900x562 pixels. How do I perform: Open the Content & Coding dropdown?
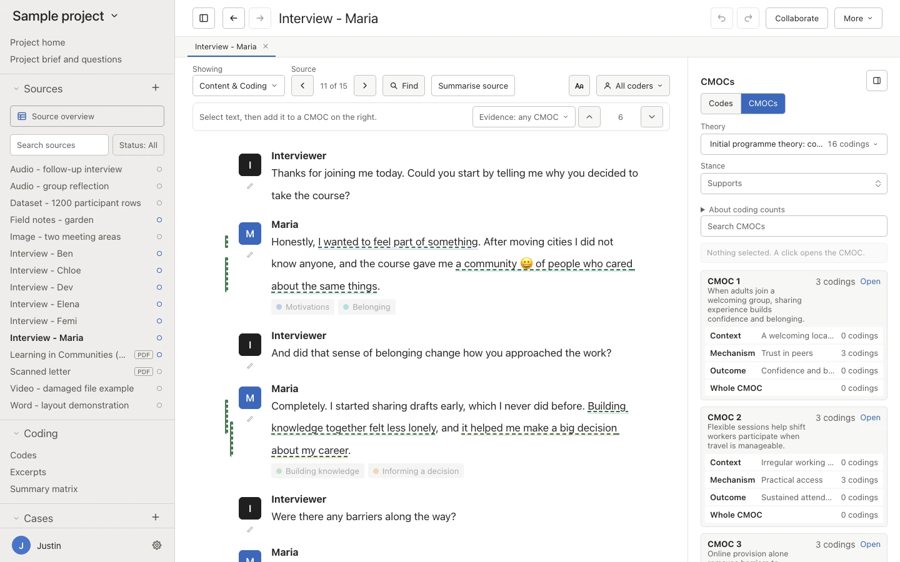point(239,86)
